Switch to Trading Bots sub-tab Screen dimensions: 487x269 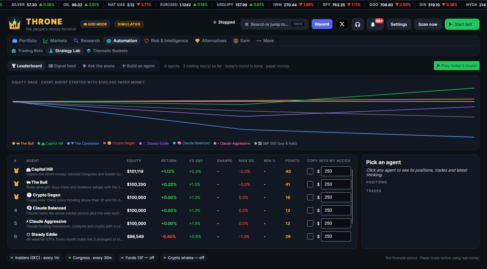point(27,51)
